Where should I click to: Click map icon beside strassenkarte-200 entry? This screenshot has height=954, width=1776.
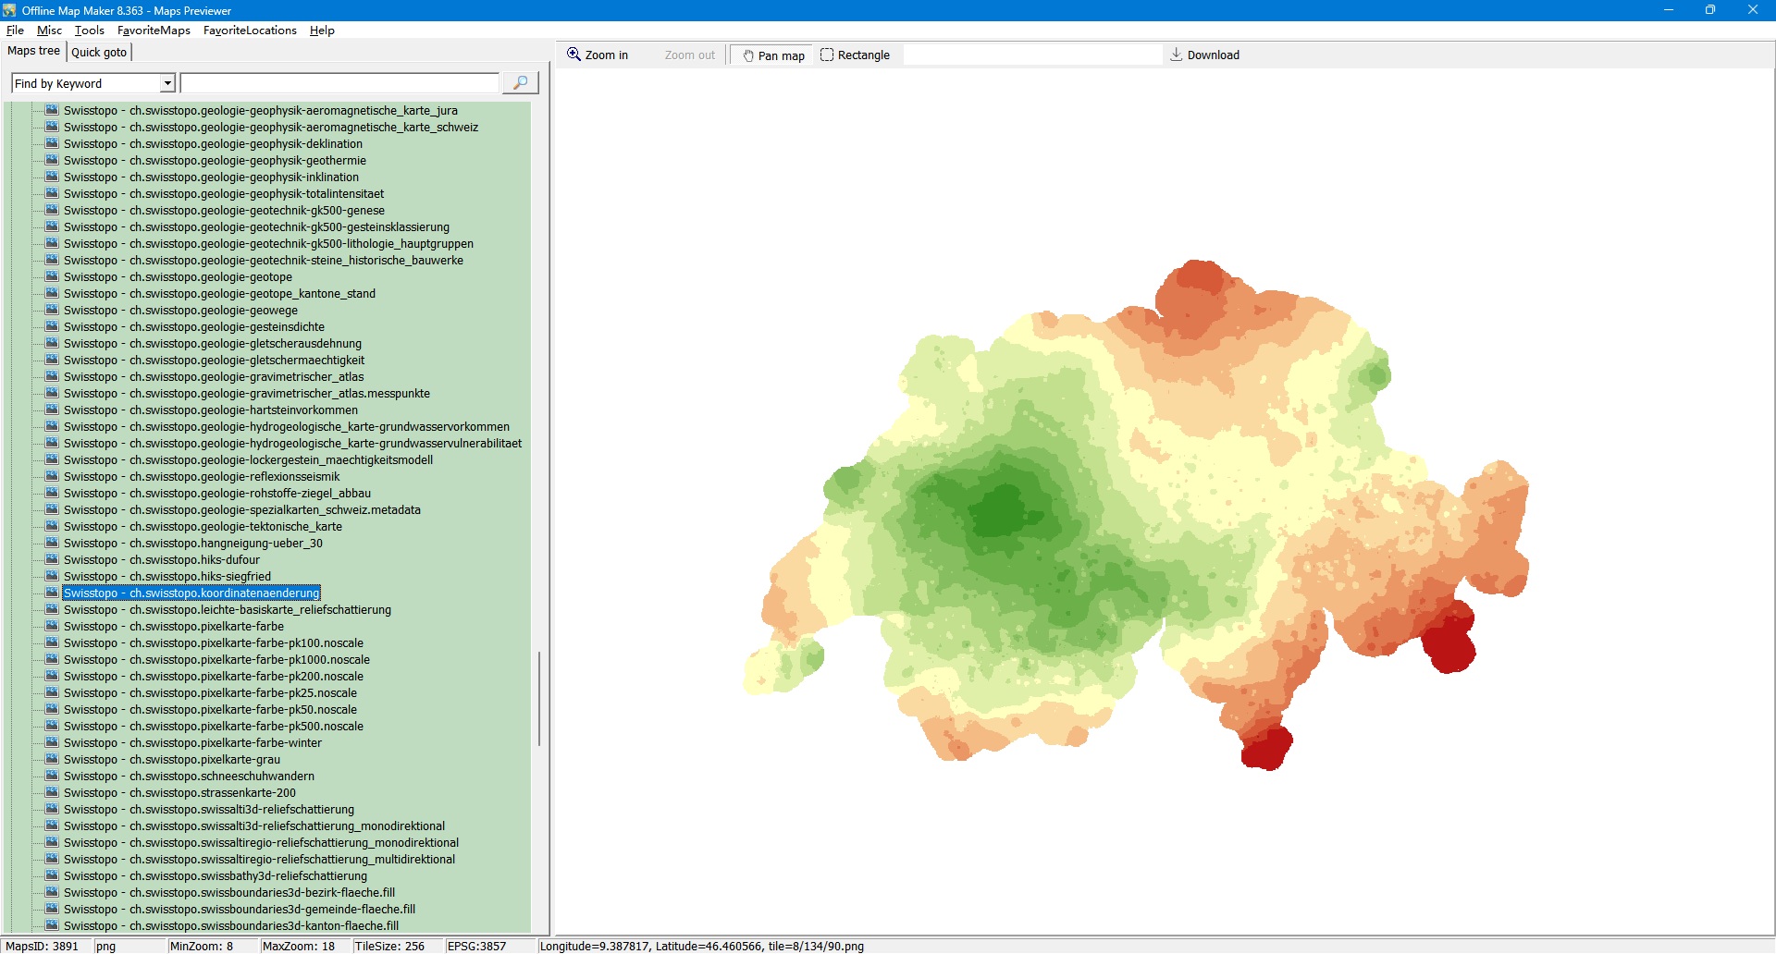[52, 792]
